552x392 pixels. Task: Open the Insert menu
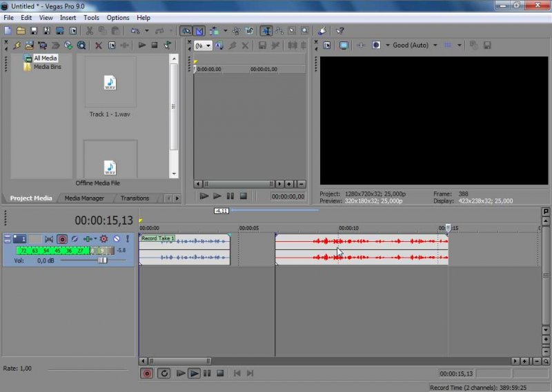click(x=68, y=17)
